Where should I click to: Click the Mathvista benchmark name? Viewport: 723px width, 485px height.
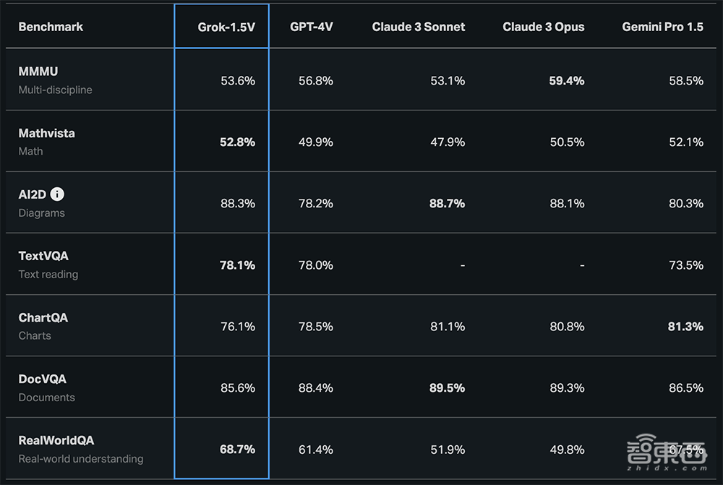[47, 133]
